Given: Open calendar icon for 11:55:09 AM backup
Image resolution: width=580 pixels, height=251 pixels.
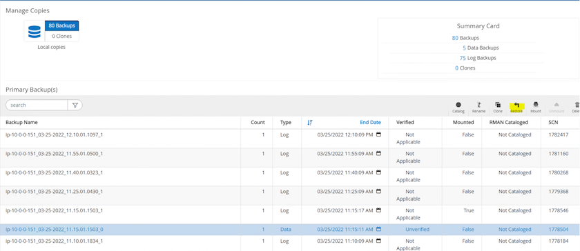Looking at the screenshot, I should (378, 153).
